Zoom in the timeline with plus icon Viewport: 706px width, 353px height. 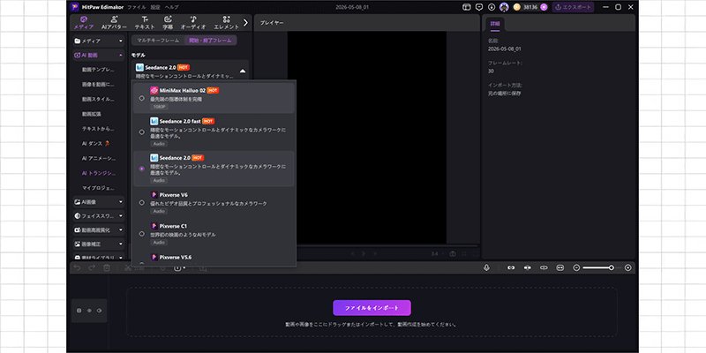(628, 267)
